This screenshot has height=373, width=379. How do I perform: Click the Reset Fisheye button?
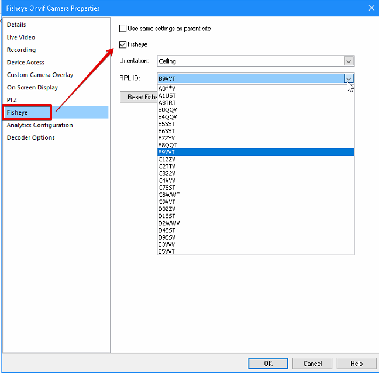(x=139, y=97)
